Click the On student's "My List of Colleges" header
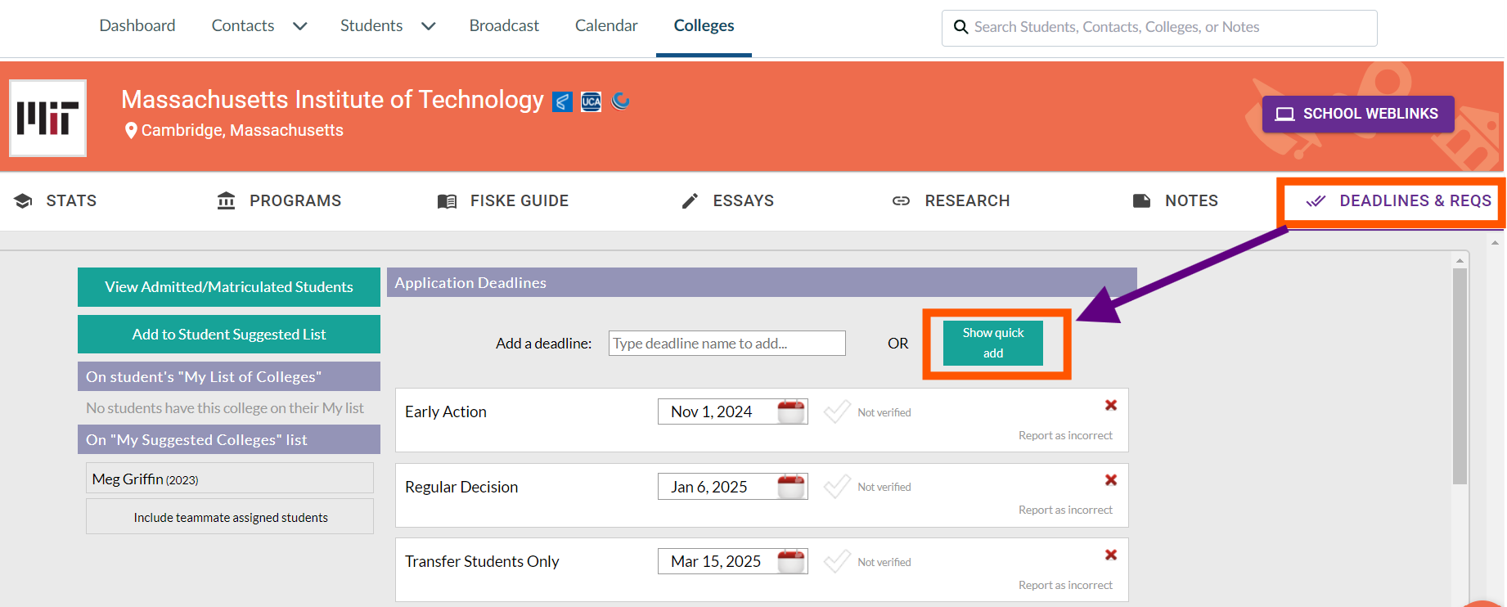Screen dimensions: 1507x607 [229, 376]
